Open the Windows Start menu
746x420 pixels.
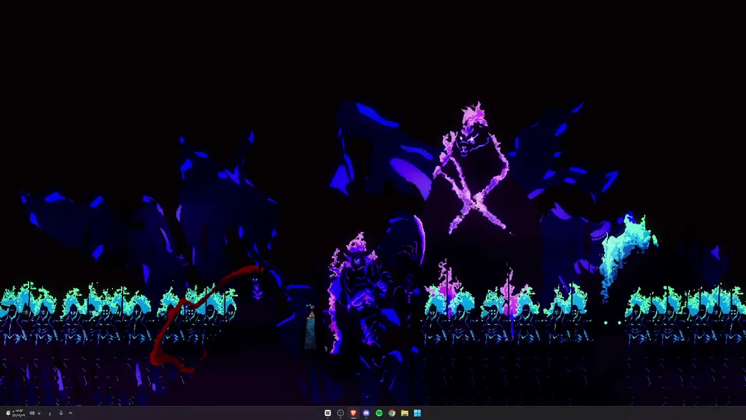[417, 413]
